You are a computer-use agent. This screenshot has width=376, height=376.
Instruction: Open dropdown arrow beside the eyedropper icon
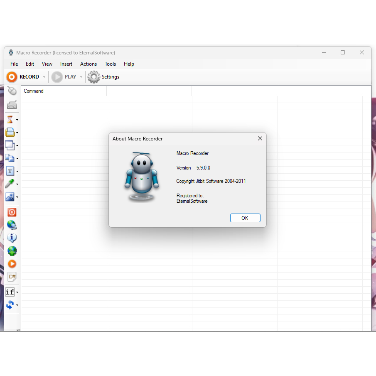click(17, 184)
